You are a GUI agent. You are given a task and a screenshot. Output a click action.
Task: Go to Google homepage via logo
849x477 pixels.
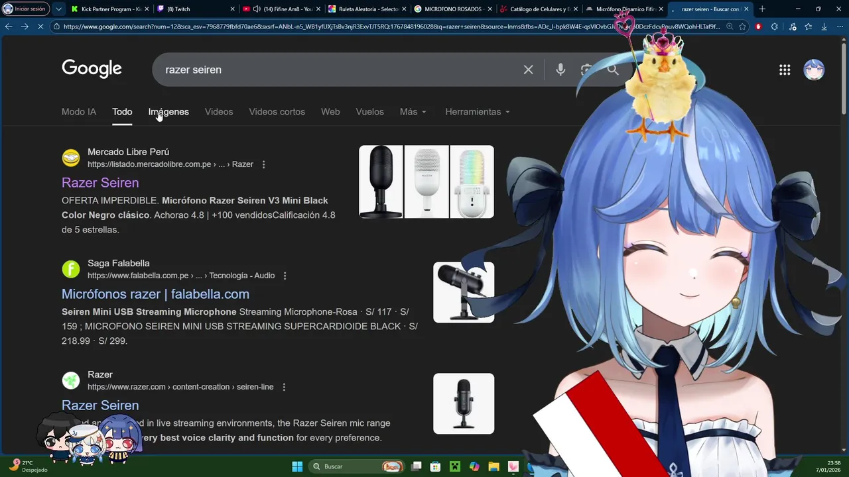[x=92, y=69]
